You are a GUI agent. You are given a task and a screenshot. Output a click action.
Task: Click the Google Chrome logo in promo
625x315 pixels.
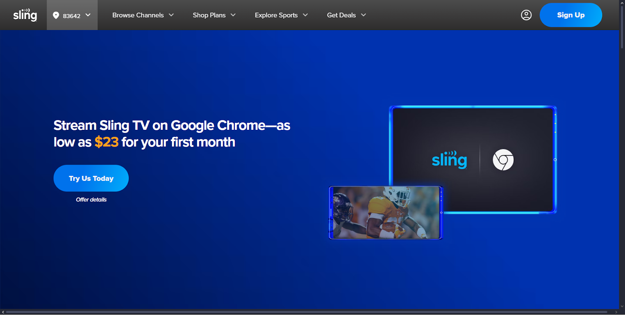[x=503, y=160]
